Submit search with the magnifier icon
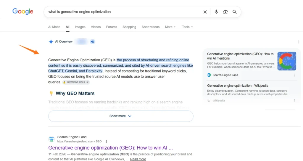The height and width of the screenshot is (161, 303). tap(234, 12)
